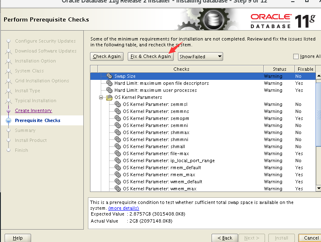Click gear icon for shmmax parameter

pos(118,132)
